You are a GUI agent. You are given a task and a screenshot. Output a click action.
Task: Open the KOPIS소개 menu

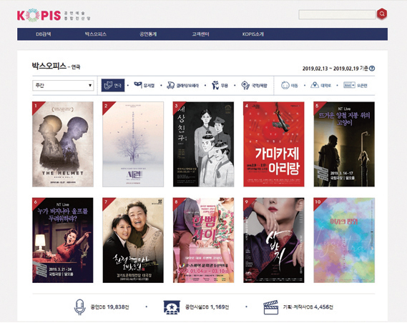253,34
